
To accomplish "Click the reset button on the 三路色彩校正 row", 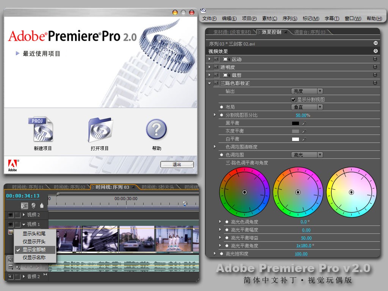I will pyautogui.click(x=375, y=83).
